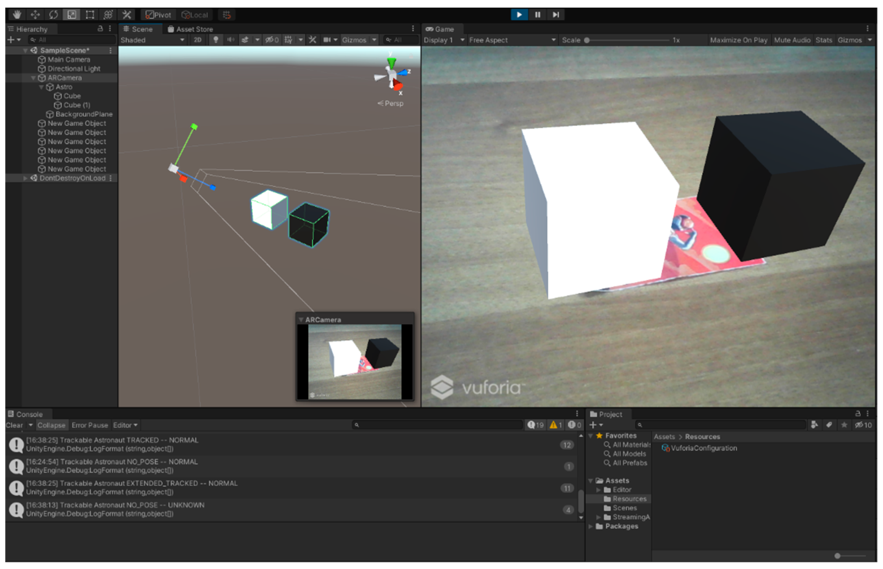Toggle Collapse in the Console
Screen dimensions: 883x569
[51, 425]
